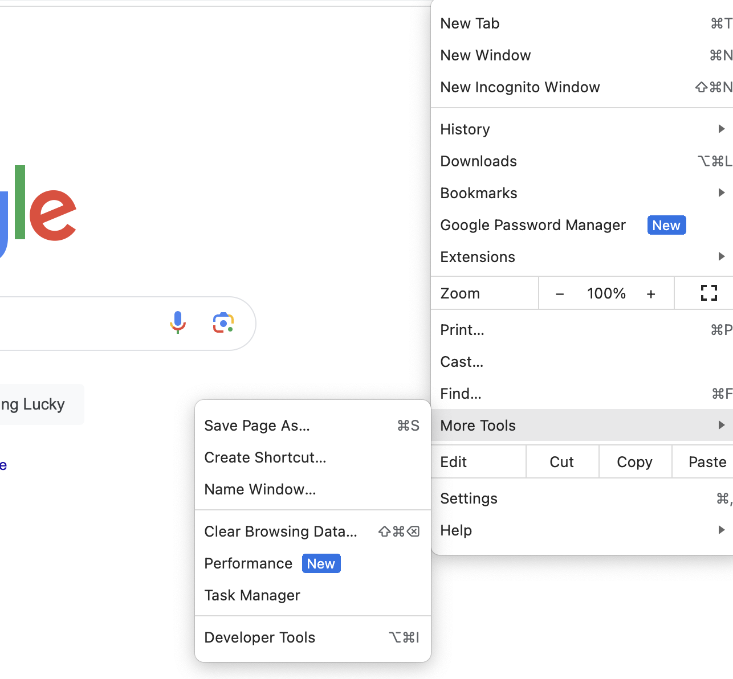The image size is (733, 679).
Task: Open the Performance menu item
Action: [249, 563]
